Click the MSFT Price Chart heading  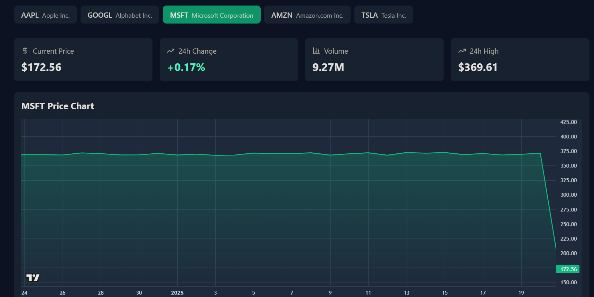[58, 106]
